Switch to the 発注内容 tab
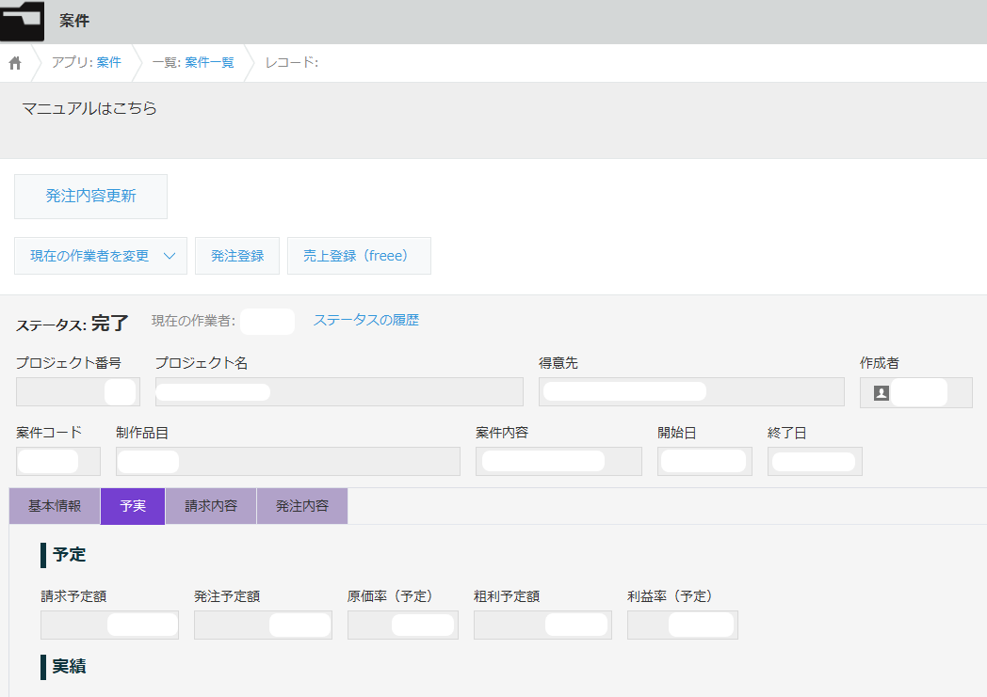 point(302,506)
